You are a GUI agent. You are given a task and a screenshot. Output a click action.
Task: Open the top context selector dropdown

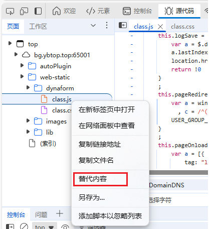pos(45,227)
